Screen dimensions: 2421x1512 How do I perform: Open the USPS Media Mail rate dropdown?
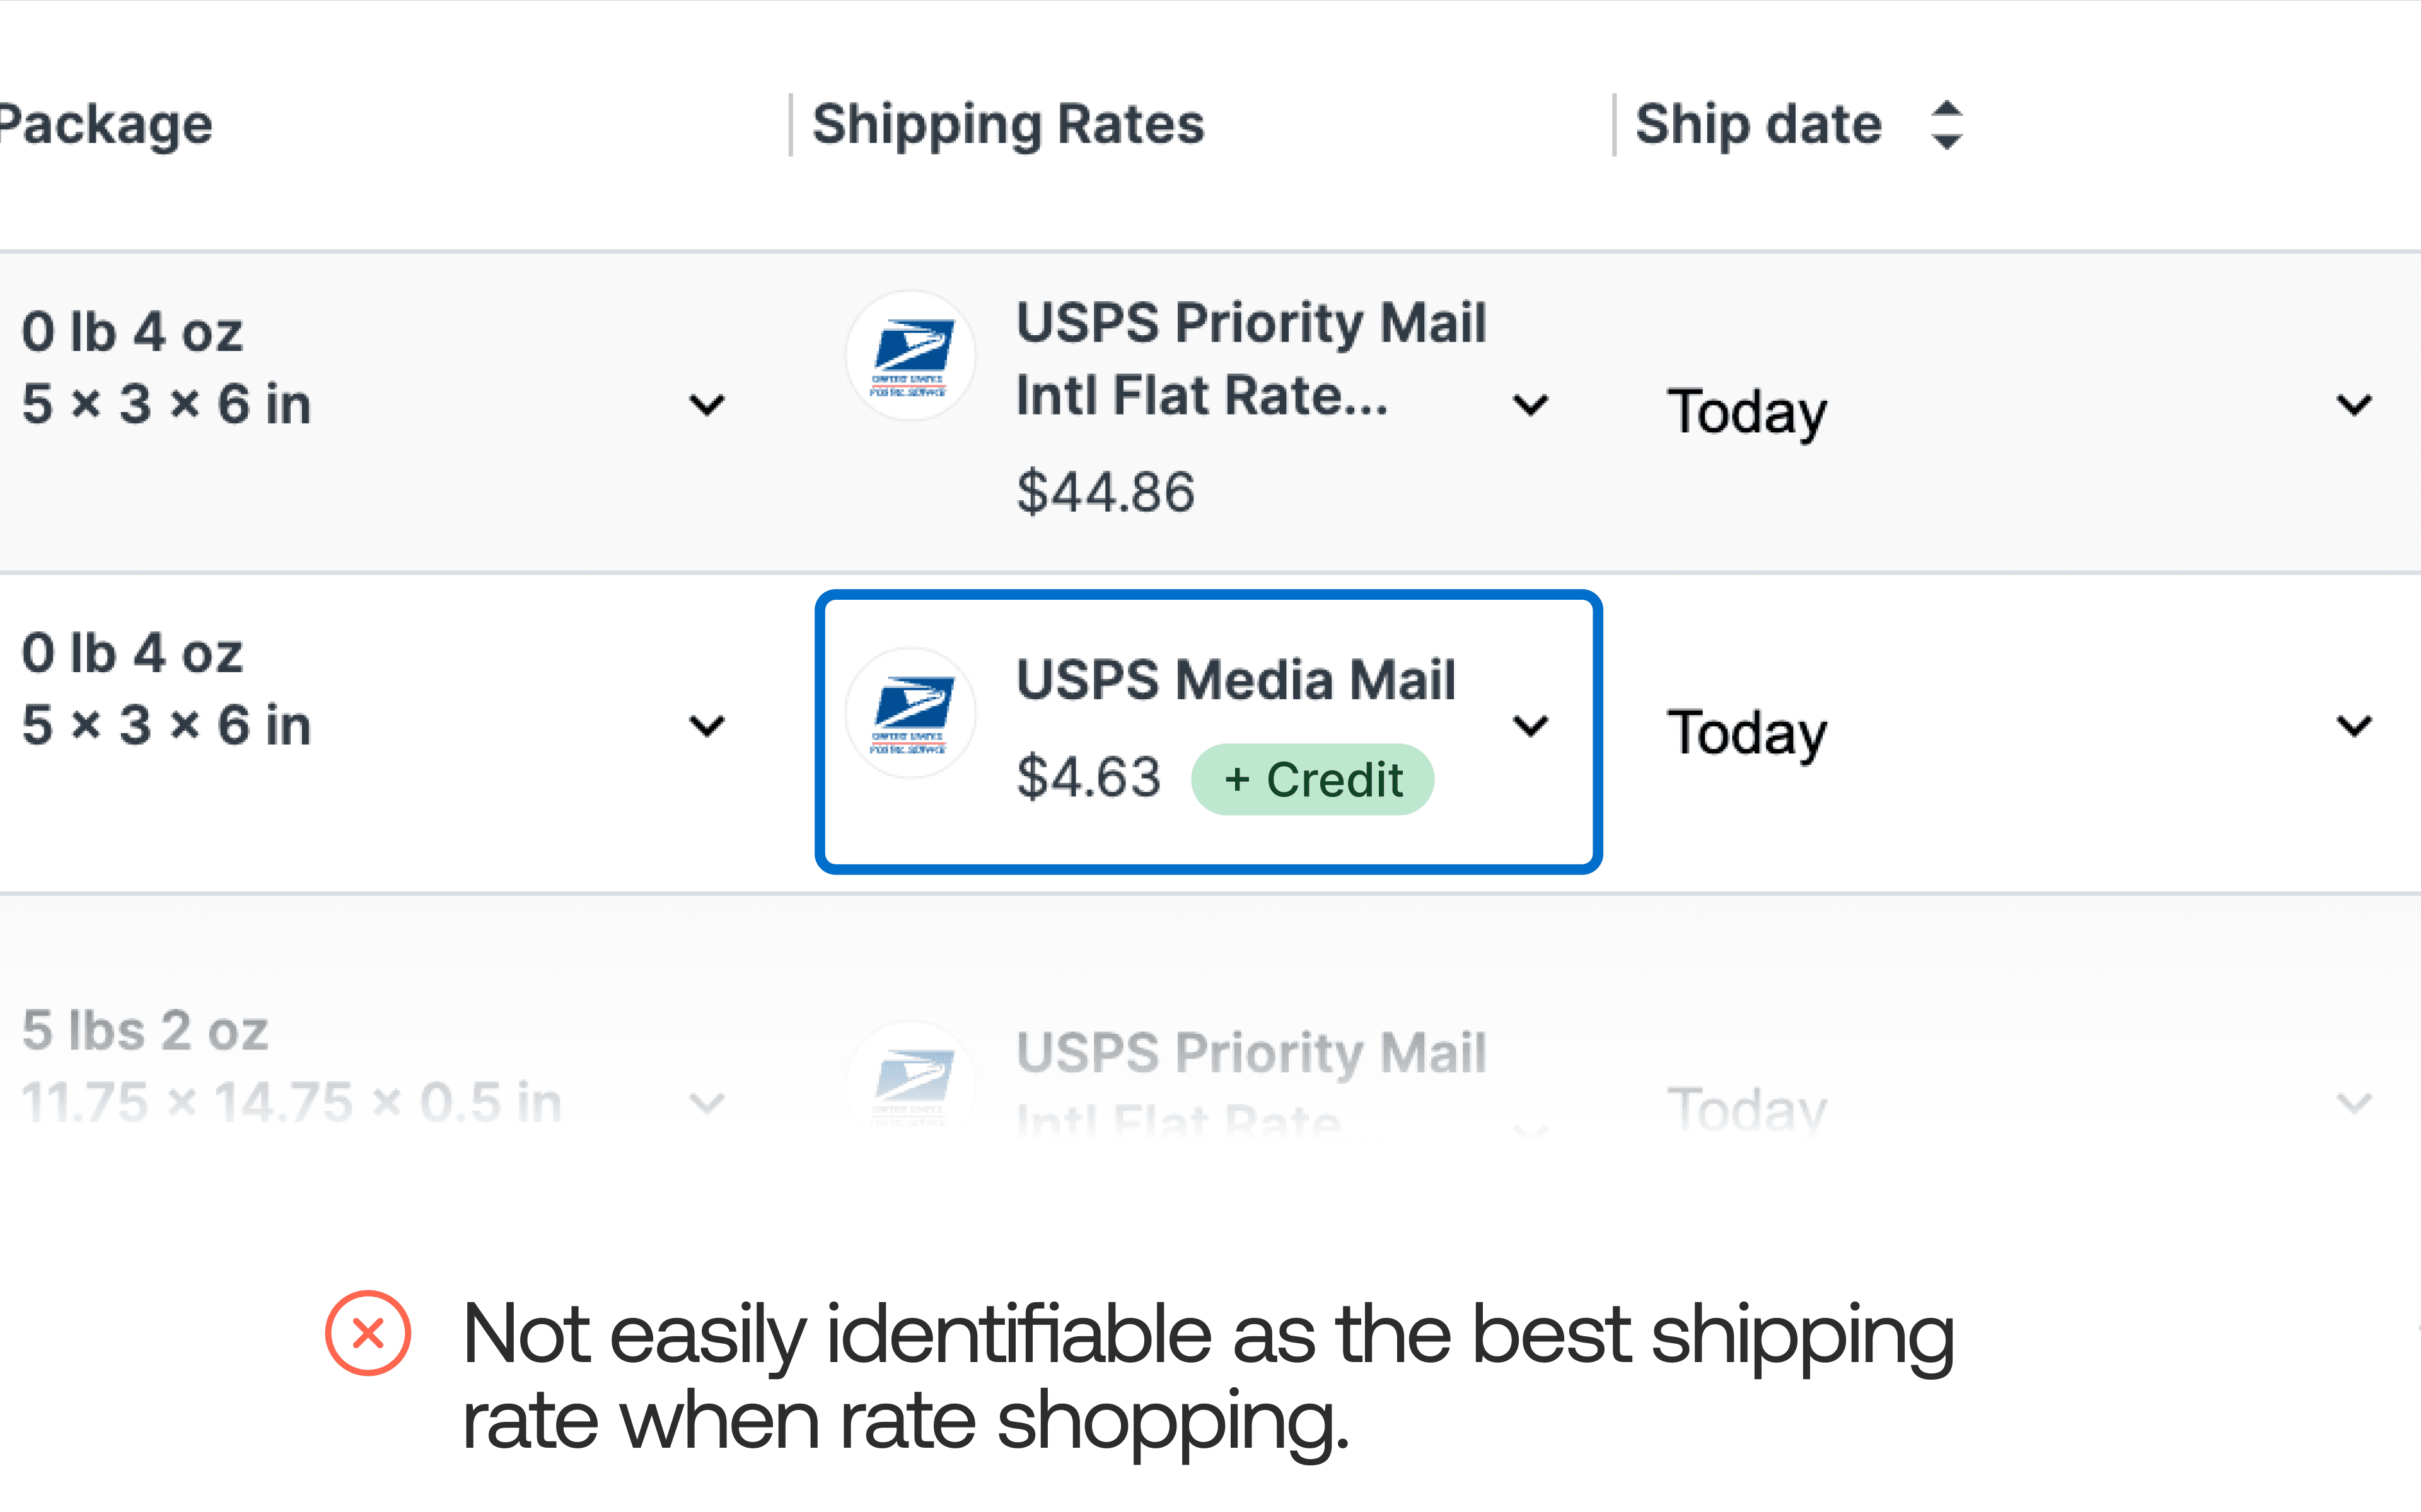(x=1531, y=725)
